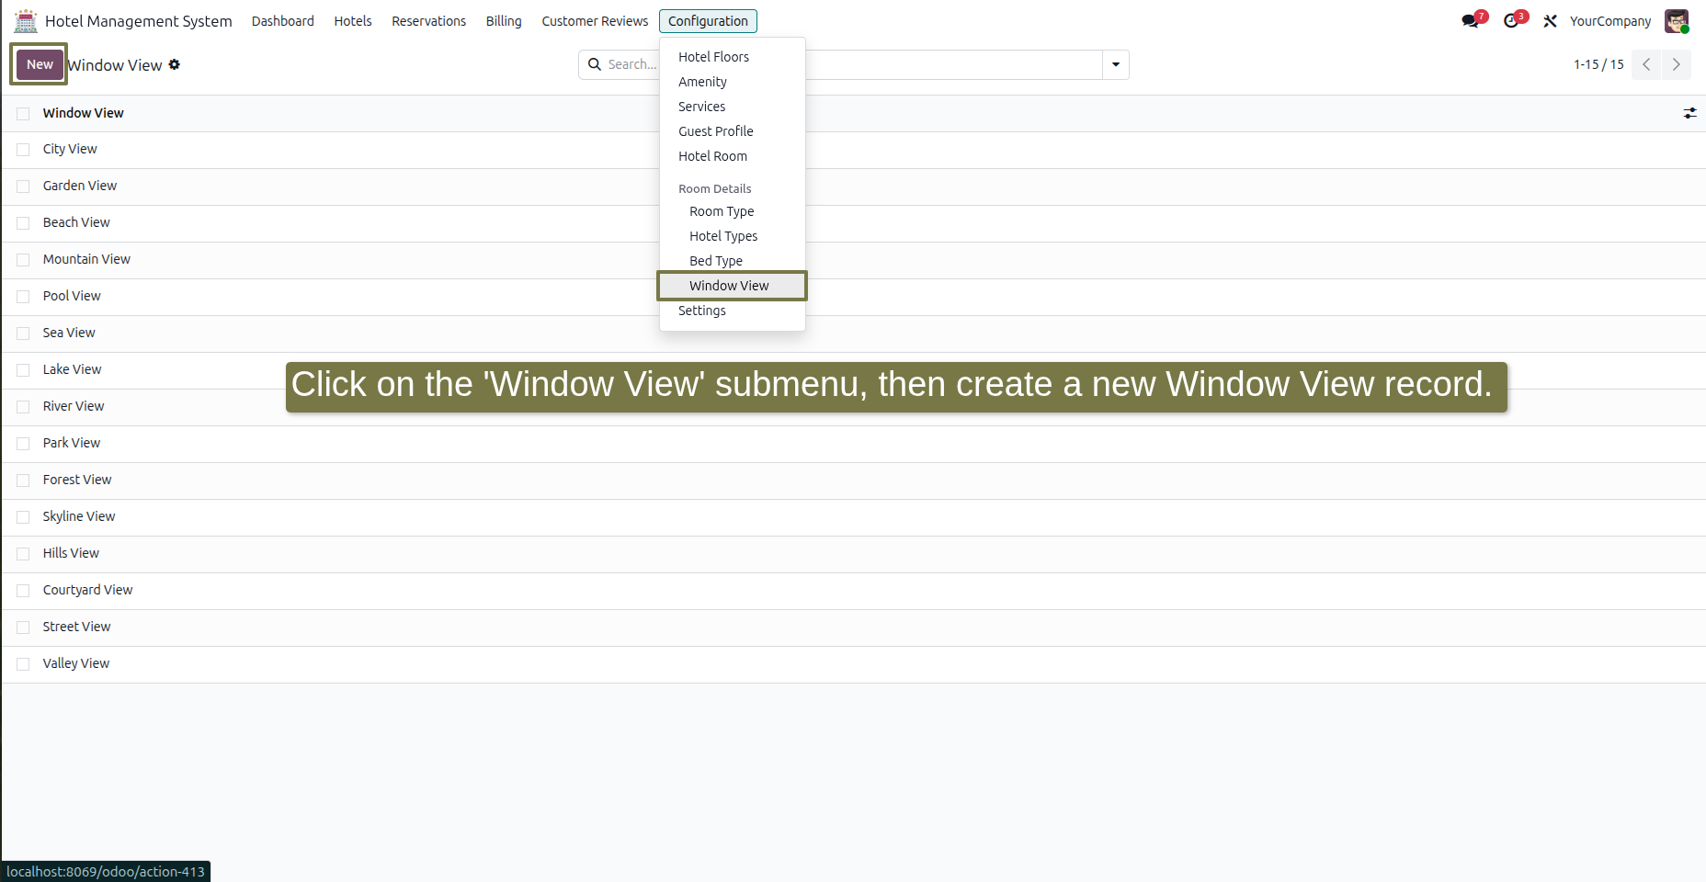
Task: Open the optional columns adjust icon
Action: tap(1689, 113)
